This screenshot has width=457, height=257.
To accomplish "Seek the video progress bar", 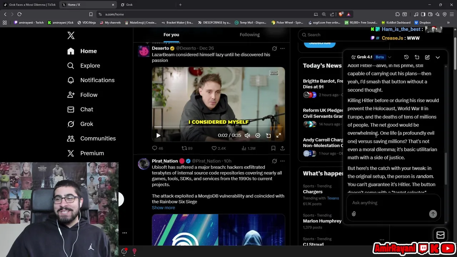I will pos(219,127).
